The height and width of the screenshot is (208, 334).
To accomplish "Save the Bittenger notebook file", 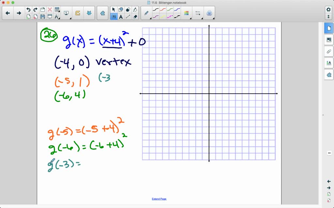I will 43,17.
